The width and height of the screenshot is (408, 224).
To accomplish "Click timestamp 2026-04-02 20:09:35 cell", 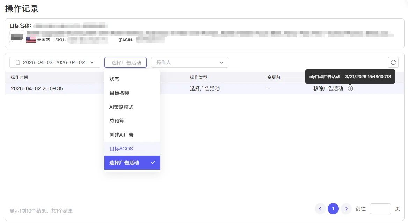I will (37, 88).
